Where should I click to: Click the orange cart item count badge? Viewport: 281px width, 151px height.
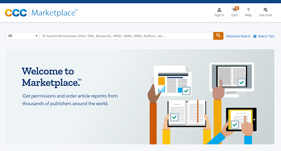pos(237,8)
